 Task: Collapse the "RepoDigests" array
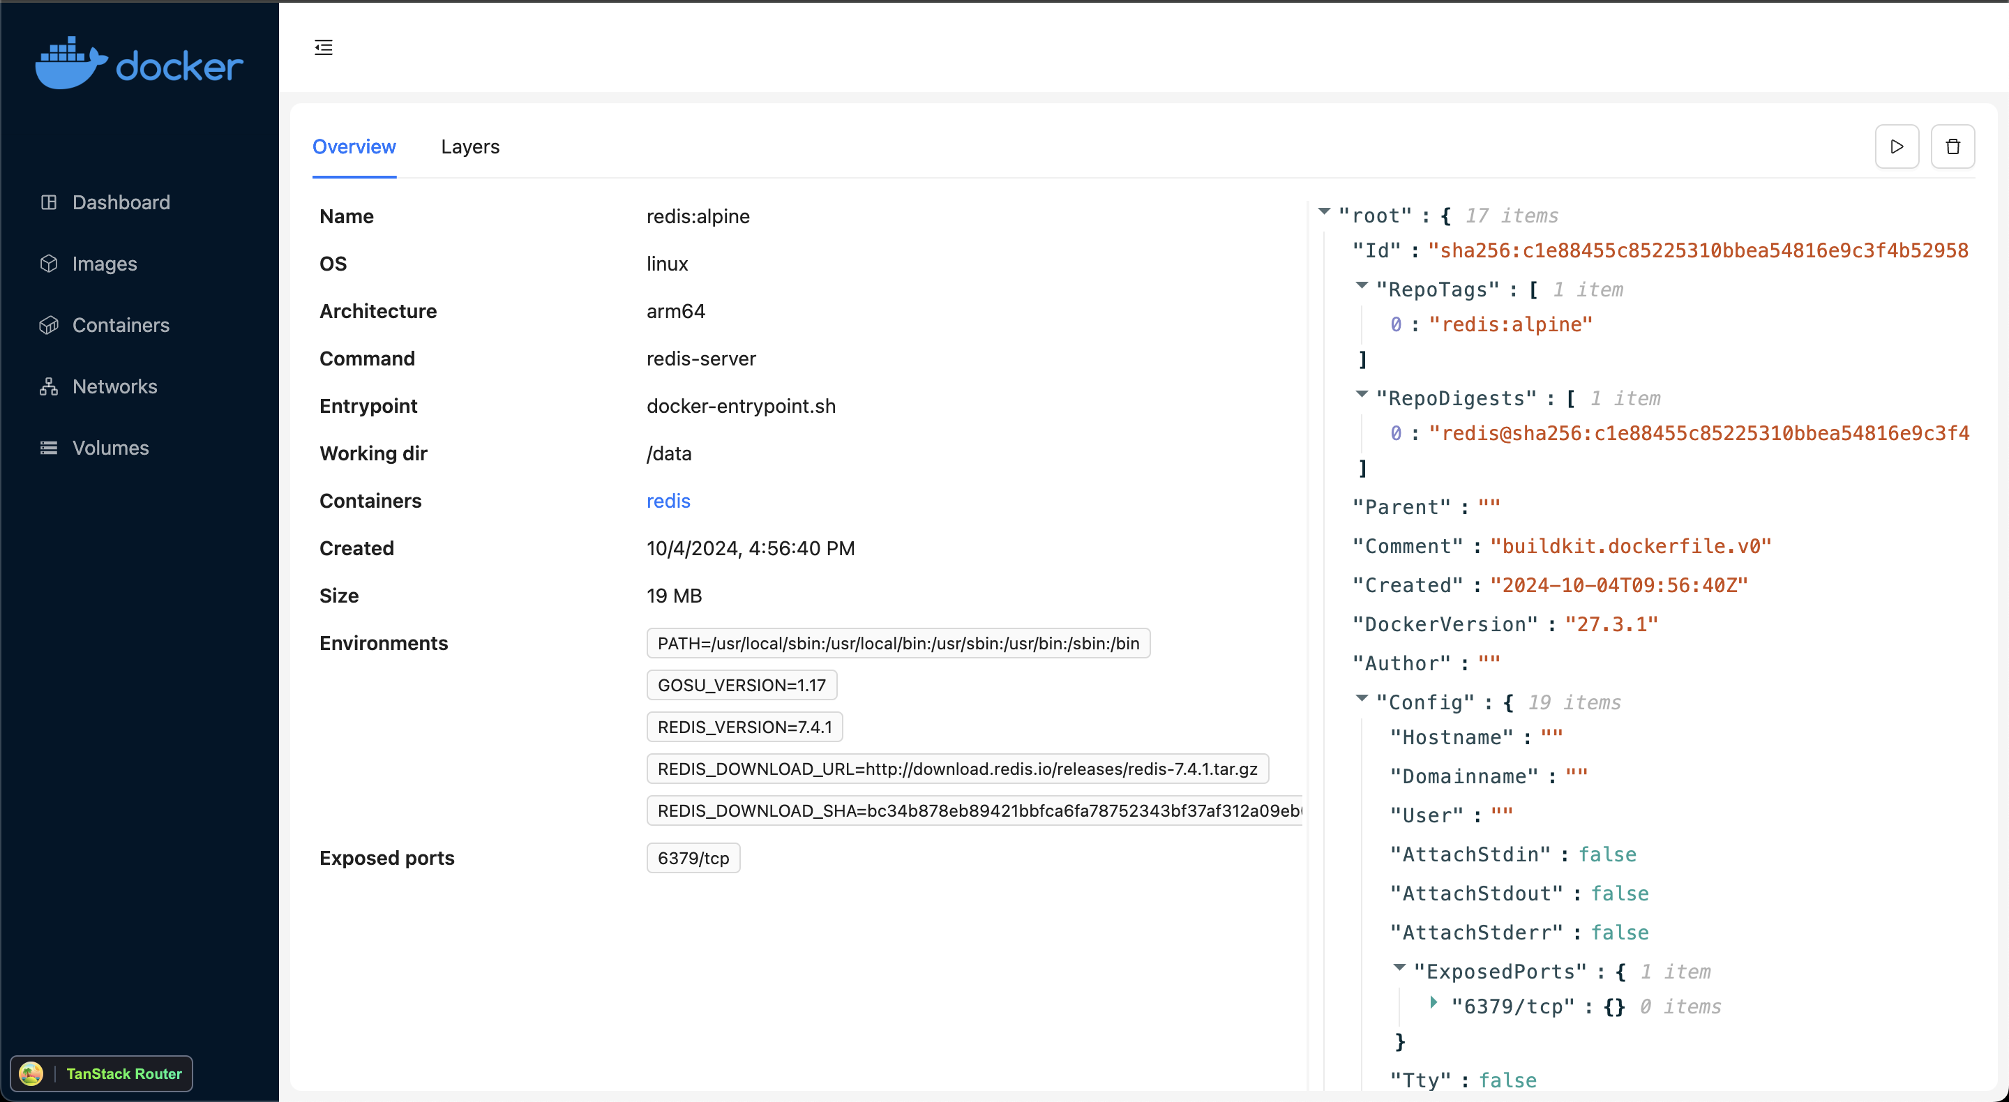click(1362, 395)
